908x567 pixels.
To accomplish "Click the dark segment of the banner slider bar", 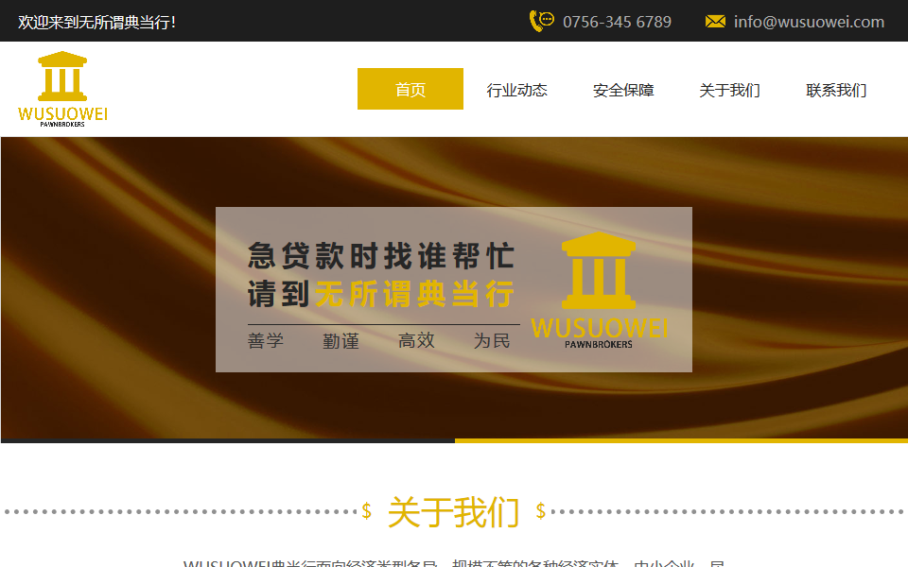I will coord(227,440).
